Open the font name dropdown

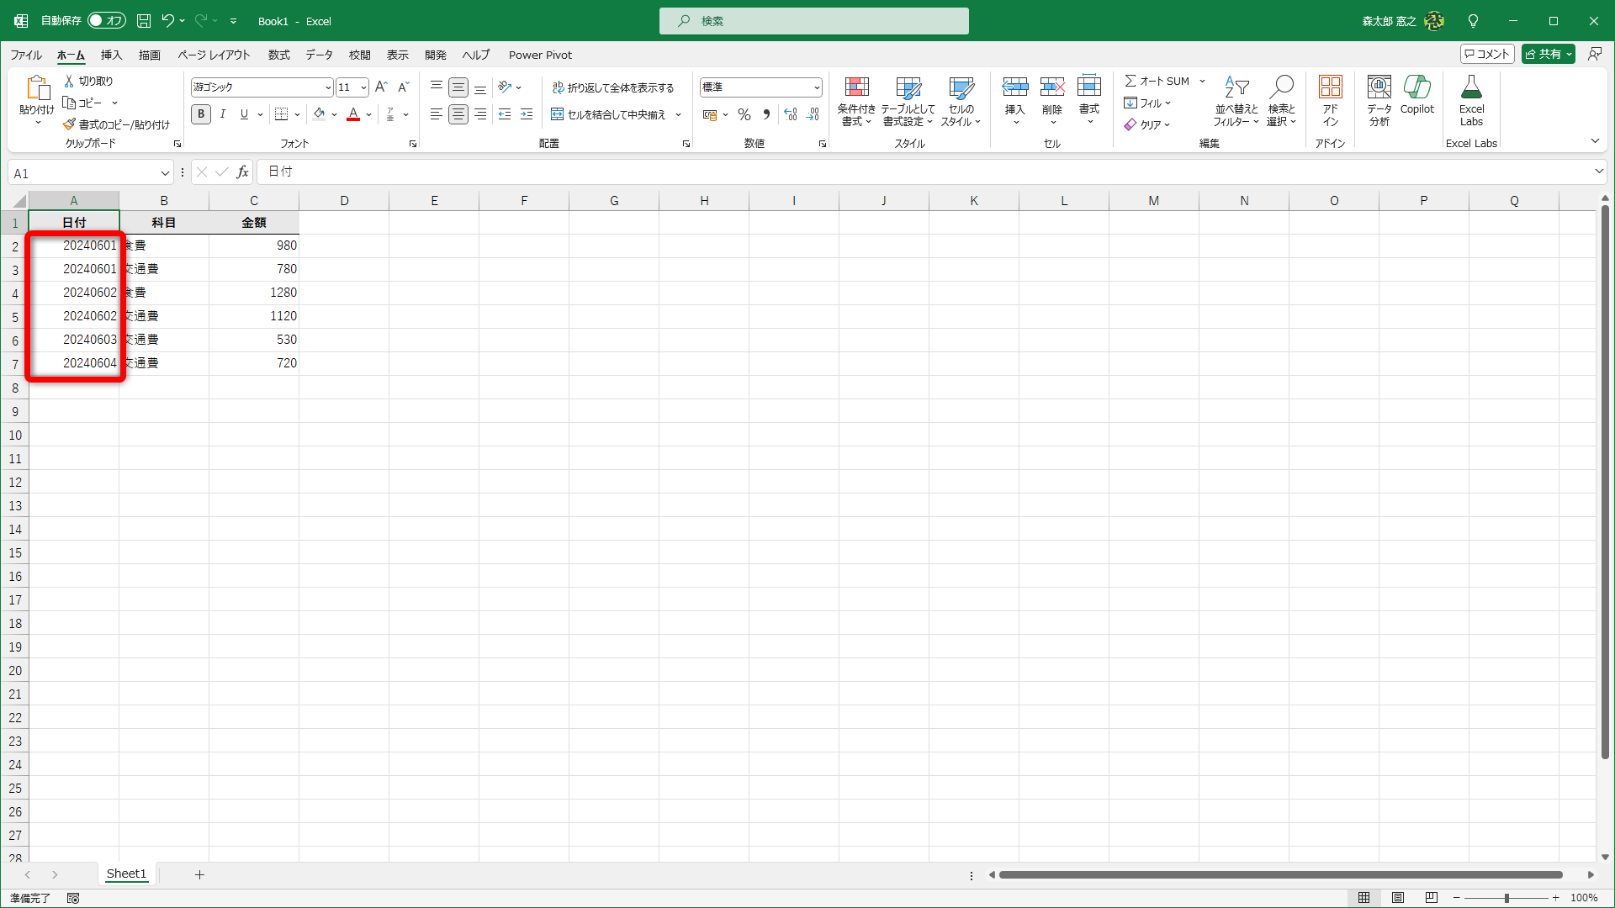328,87
